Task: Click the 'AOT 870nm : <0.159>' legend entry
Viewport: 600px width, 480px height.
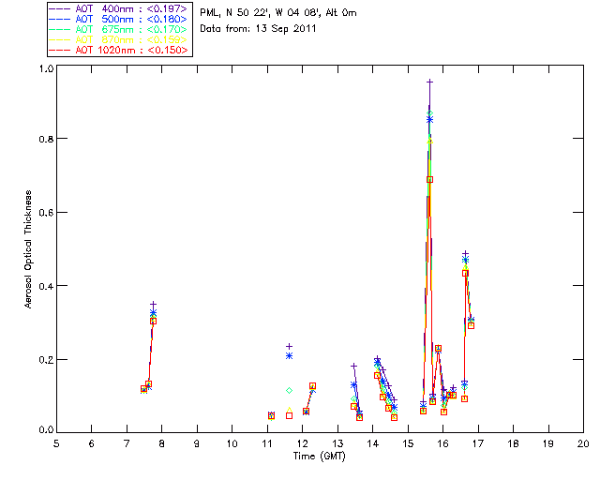Action: [x=119, y=39]
